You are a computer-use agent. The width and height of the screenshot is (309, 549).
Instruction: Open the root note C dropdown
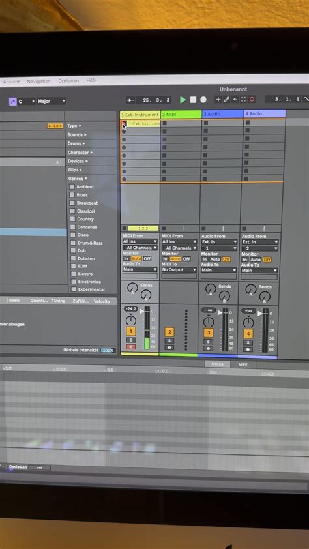coord(27,102)
